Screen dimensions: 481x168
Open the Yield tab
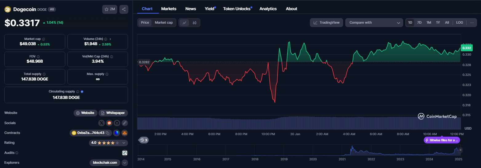pyautogui.click(x=210, y=9)
